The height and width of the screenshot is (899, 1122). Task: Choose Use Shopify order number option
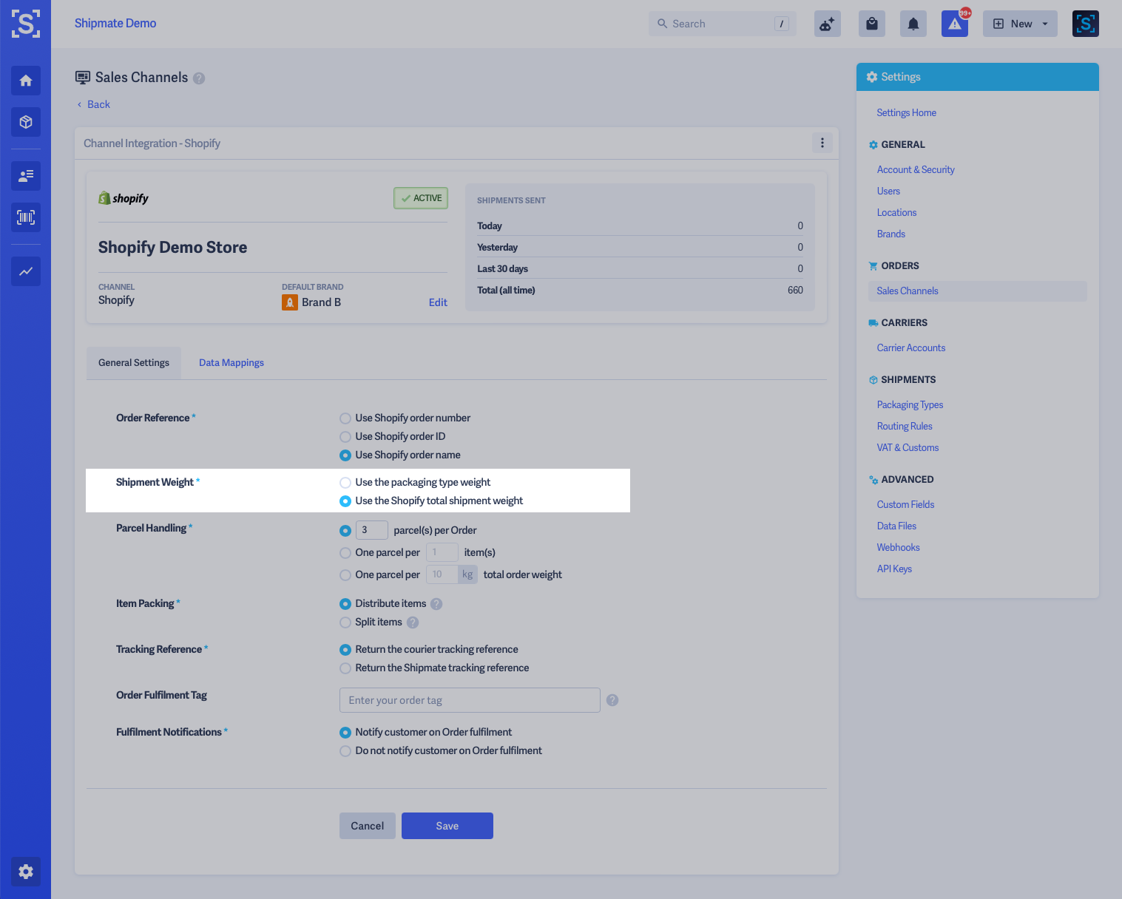[x=345, y=418]
